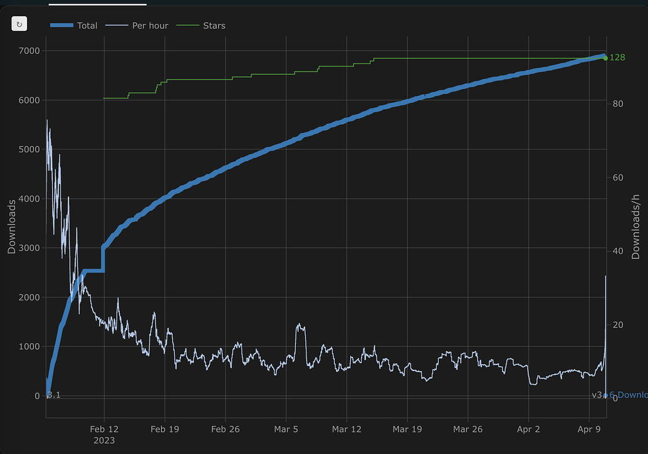Click the Downloads/h right axis title

(x=635, y=226)
